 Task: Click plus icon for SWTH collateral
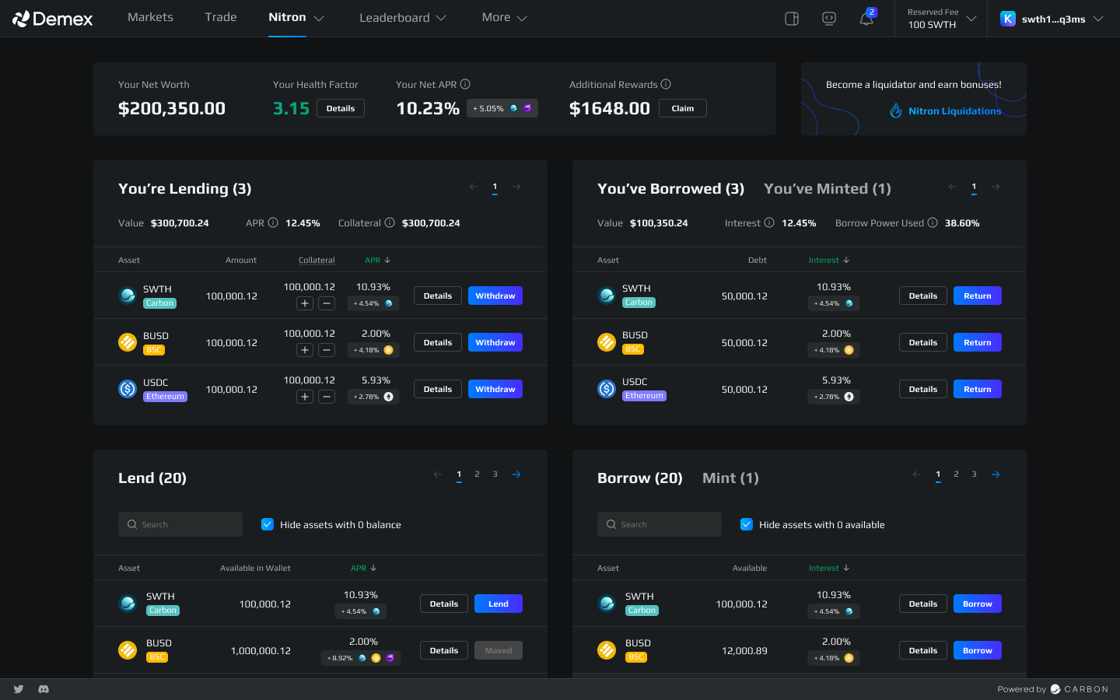[305, 303]
